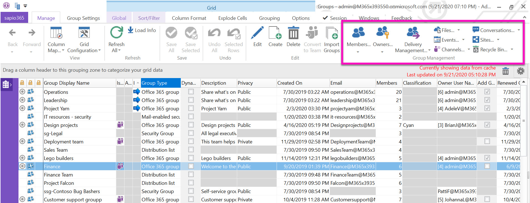Switch to Column Format tab

pyautogui.click(x=189, y=18)
